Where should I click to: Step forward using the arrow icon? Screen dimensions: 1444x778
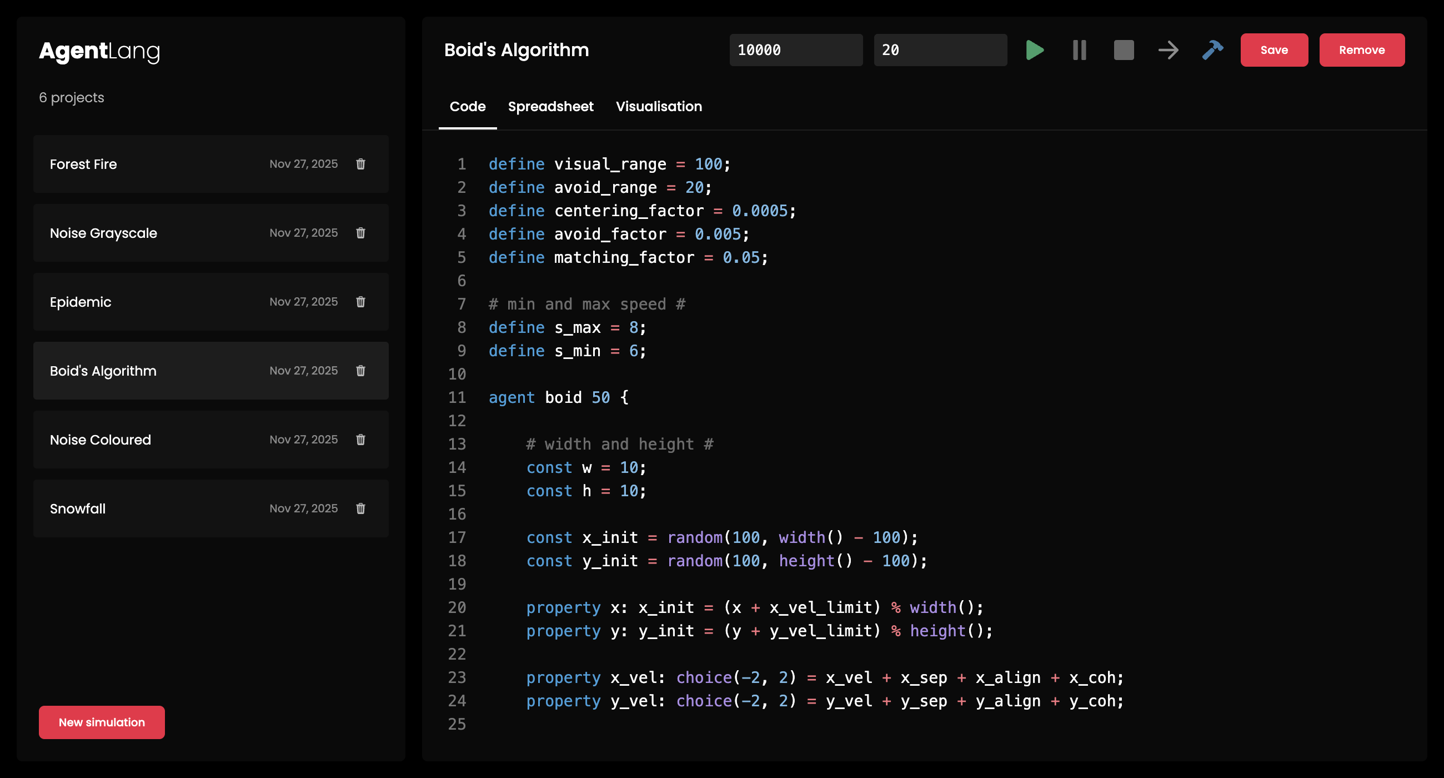point(1168,50)
